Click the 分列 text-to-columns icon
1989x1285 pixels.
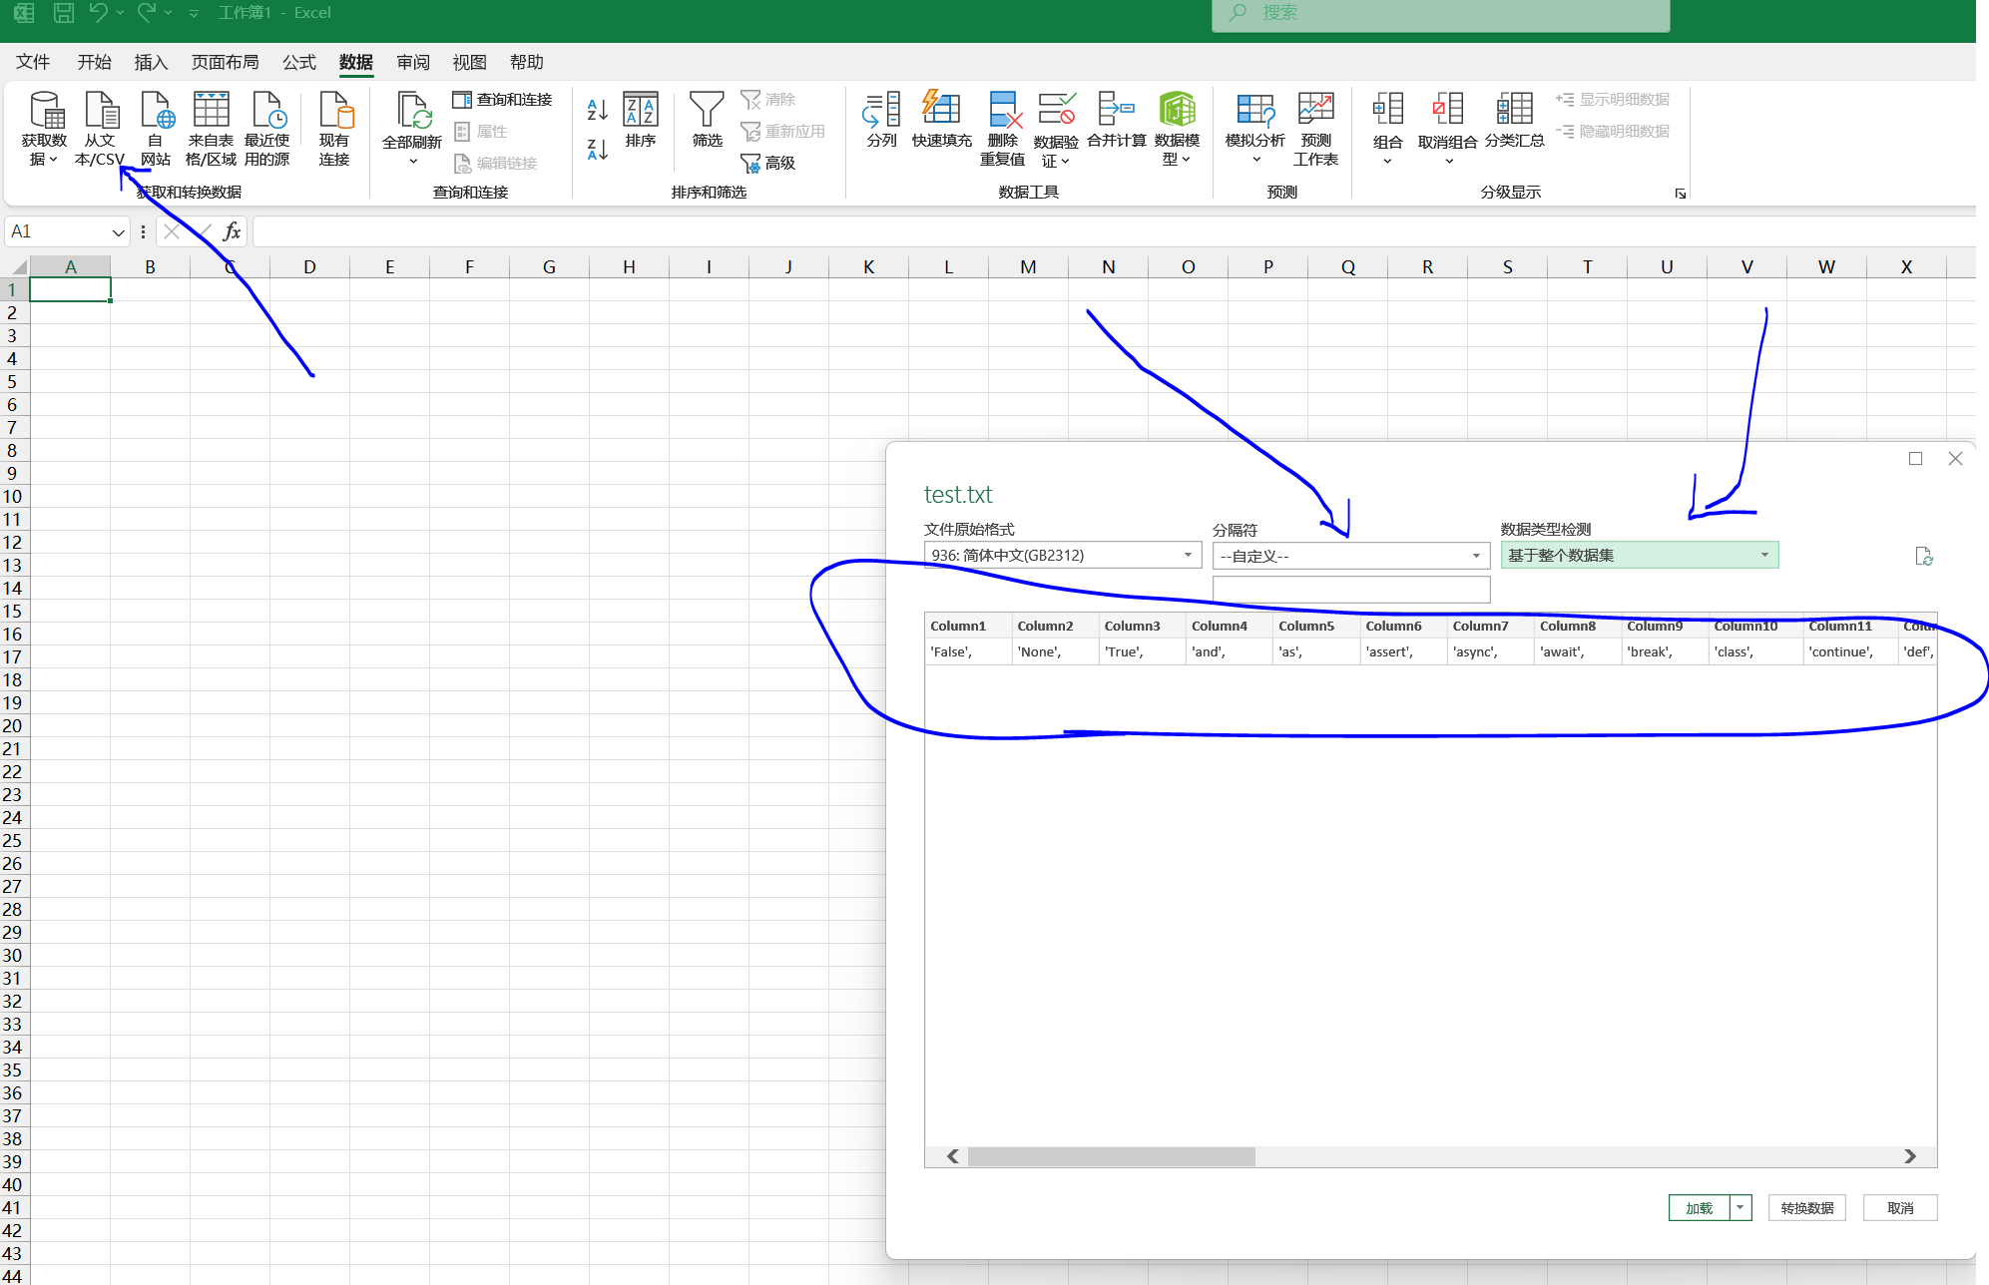coord(881,109)
